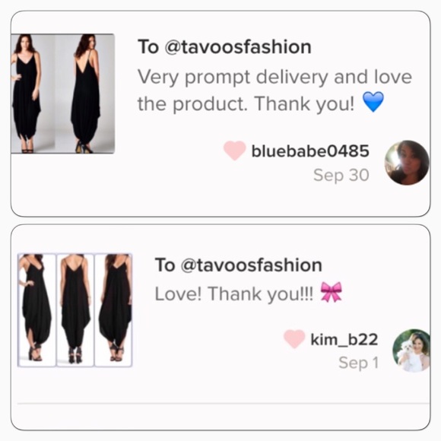The width and height of the screenshot is (441, 441).
Task: Tap the heart beside kim_b22
Action: click(x=294, y=338)
